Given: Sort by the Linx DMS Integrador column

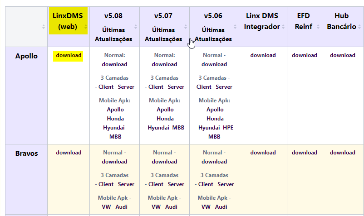Looking at the screenshot, I should coord(283,27).
